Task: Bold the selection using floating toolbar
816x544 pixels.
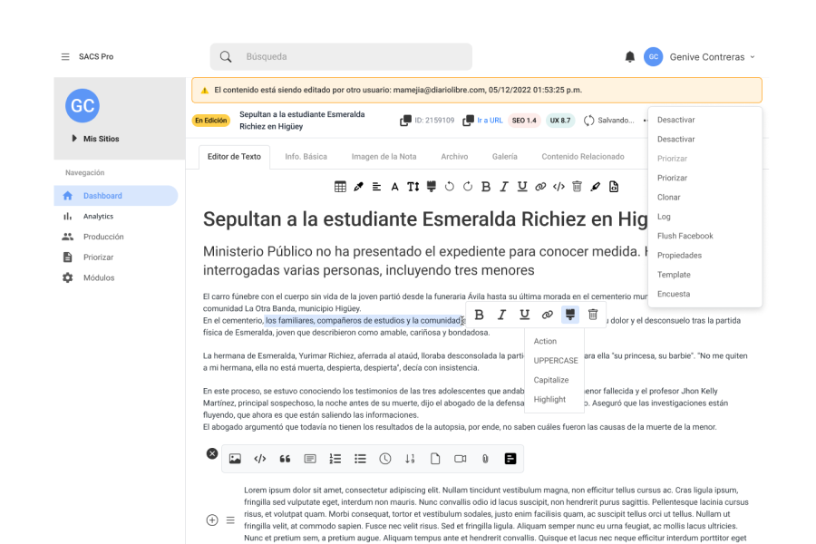Action: [480, 315]
